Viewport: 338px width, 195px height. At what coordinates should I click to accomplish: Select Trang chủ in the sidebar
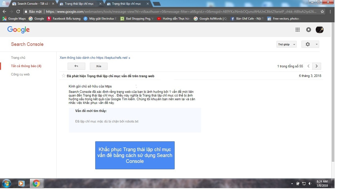tap(18, 57)
